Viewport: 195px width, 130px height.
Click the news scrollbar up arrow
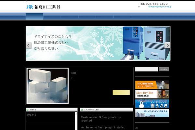point(76,113)
